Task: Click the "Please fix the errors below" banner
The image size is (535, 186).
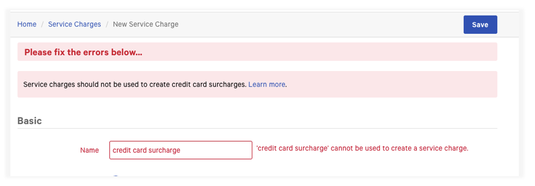Action: pos(83,52)
